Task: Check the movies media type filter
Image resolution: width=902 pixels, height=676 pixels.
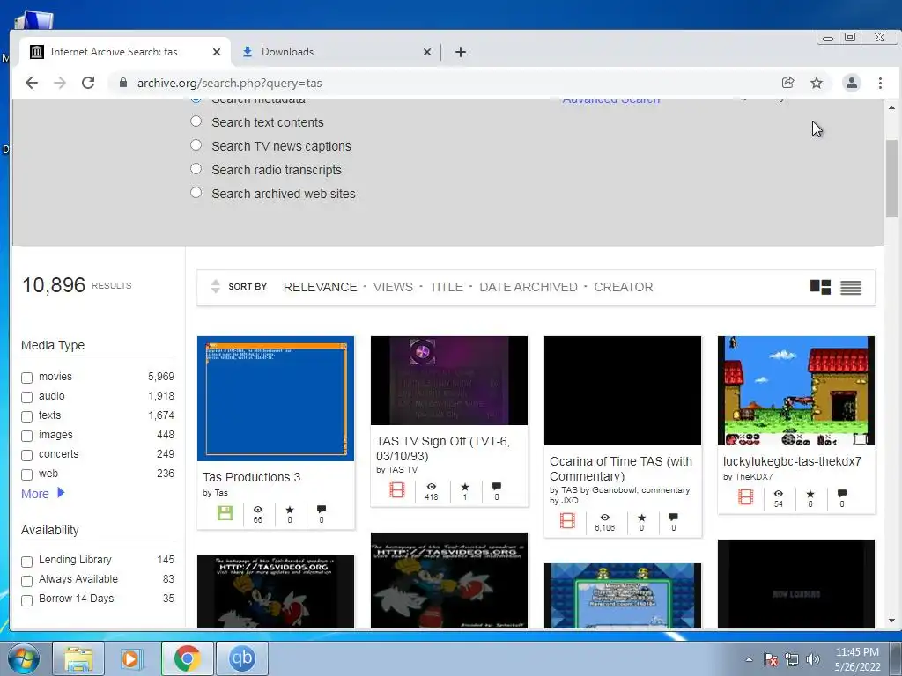Action: (27, 378)
